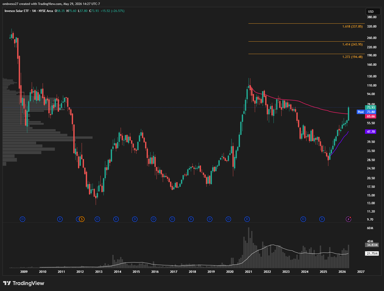Click the dividend marker nearest the 2015 label

[135, 219]
